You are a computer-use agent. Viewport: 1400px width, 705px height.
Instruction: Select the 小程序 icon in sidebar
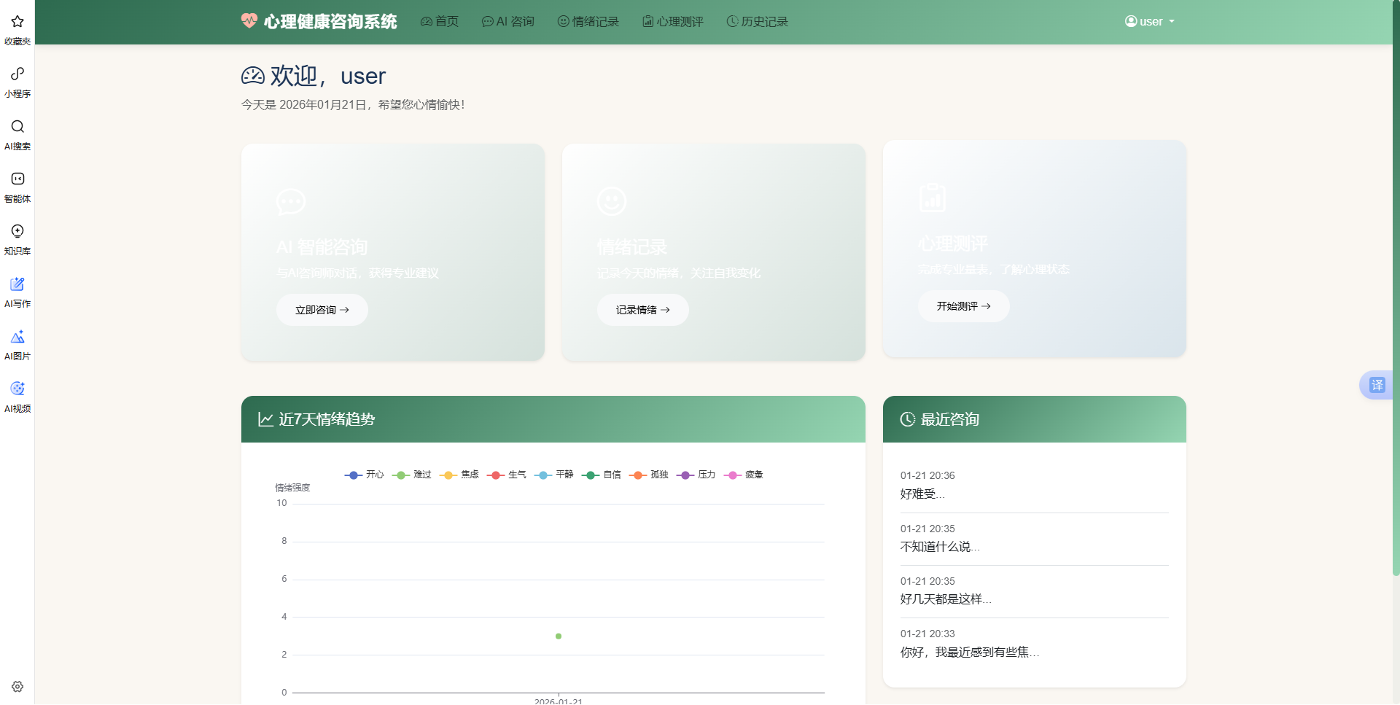tap(17, 74)
